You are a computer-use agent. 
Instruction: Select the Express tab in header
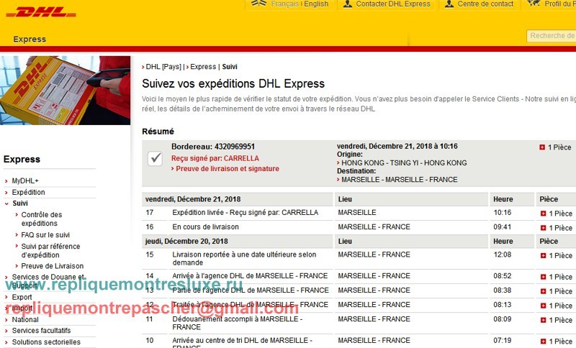pos(30,40)
